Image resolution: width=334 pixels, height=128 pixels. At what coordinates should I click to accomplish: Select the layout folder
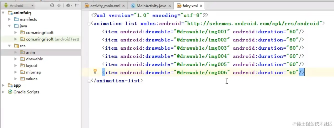click(x=31, y=66)
